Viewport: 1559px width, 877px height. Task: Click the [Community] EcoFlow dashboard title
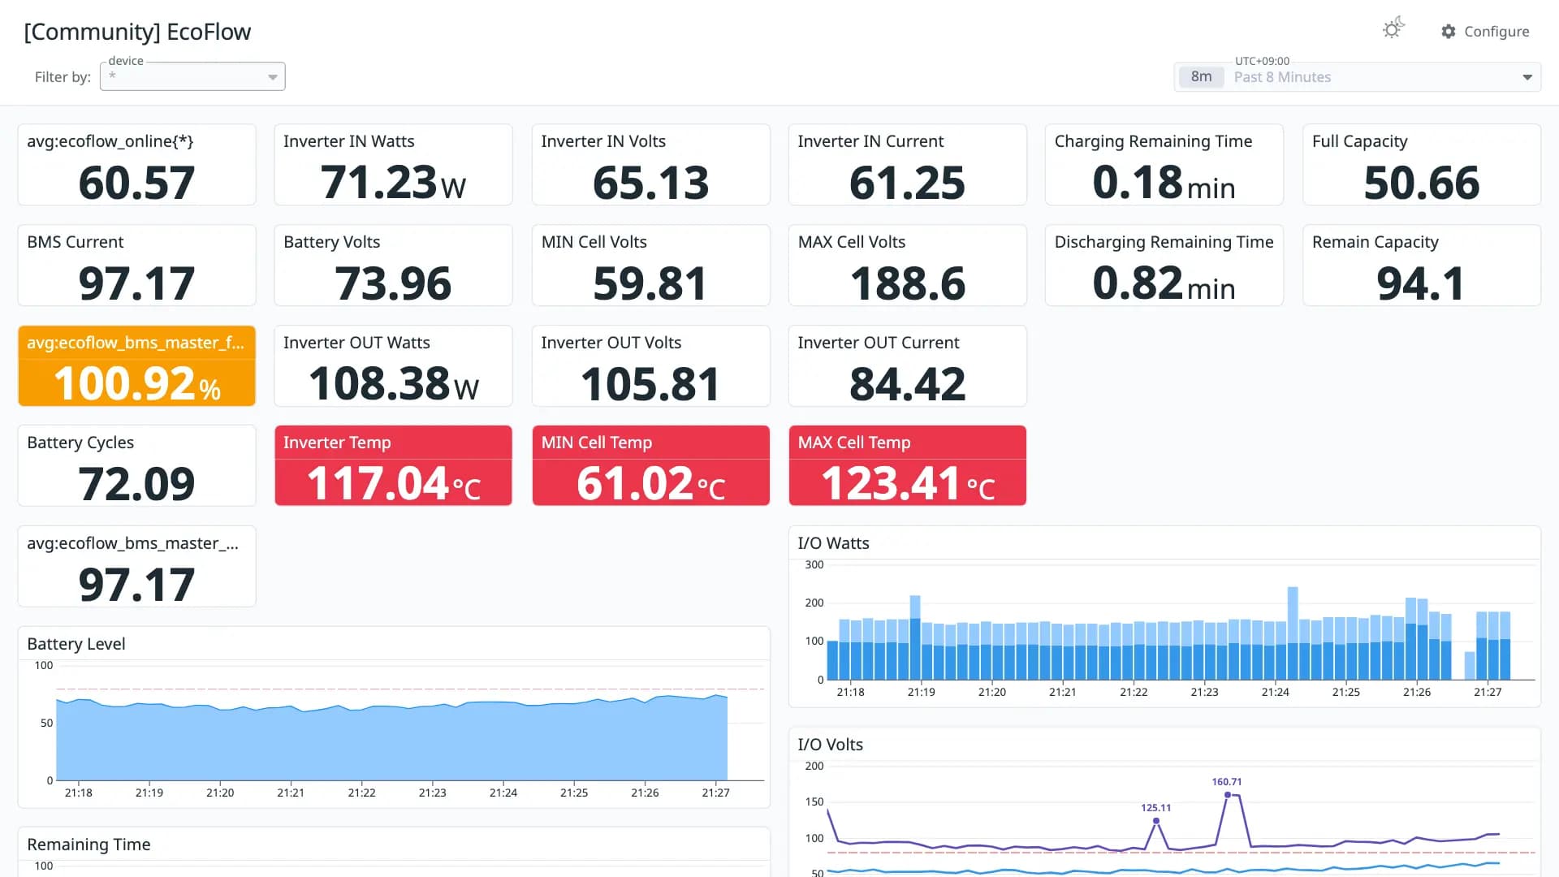(x=137, y=32)
